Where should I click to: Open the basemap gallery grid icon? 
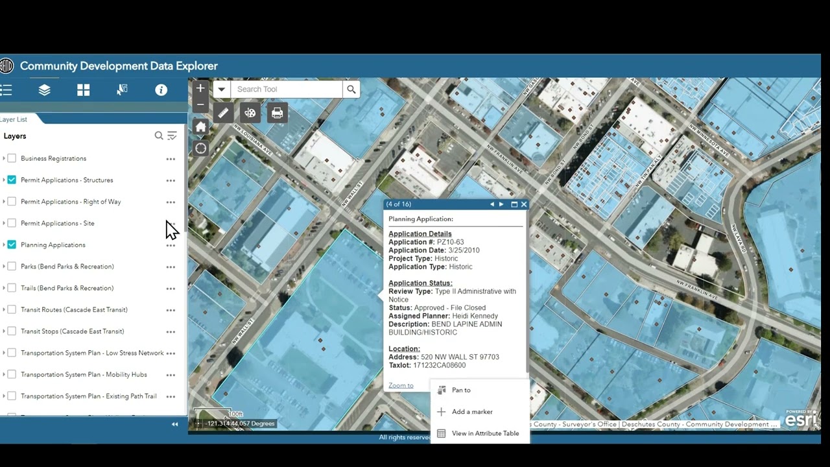pyautogui.click(x=83, y=90)
